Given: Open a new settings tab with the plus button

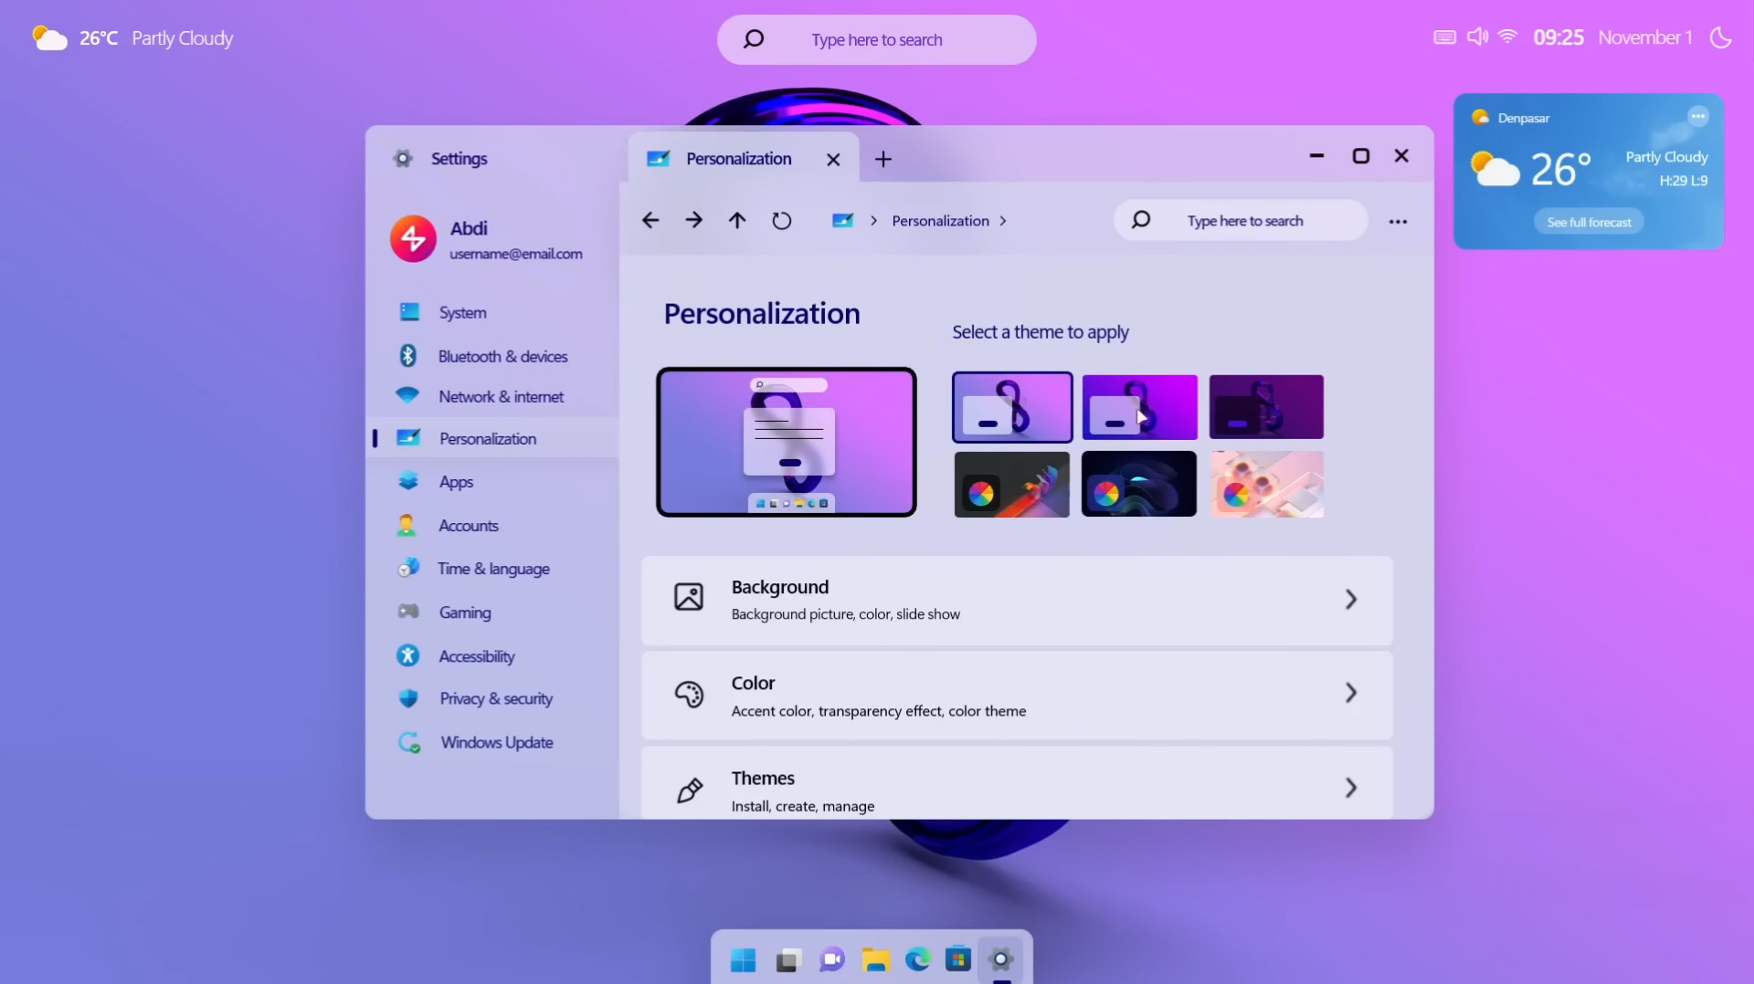Looking at the screenshot, I should [882, 158].
